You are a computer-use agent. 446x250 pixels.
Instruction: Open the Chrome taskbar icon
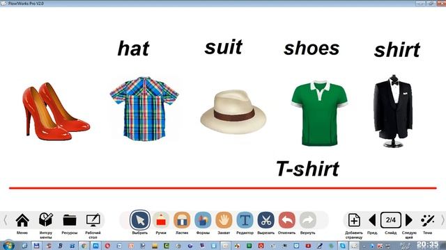pyautogui.click(x=84, y=246)
